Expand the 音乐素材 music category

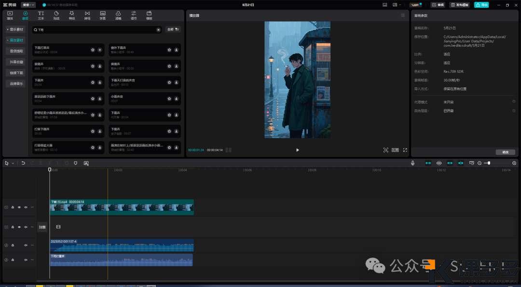(x=15, y=29)
